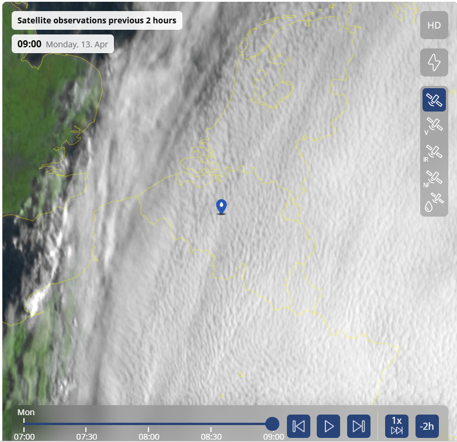Jump to first frame of animation

(299, 426)
